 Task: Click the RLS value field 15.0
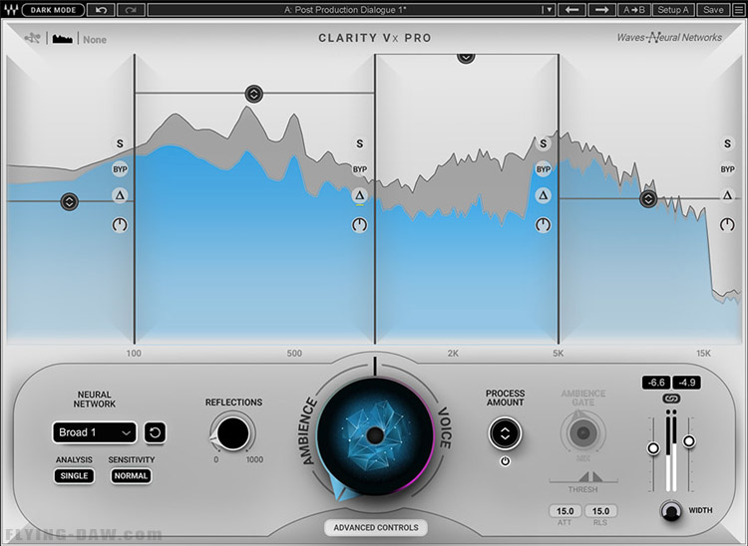(x=600, y=511)
